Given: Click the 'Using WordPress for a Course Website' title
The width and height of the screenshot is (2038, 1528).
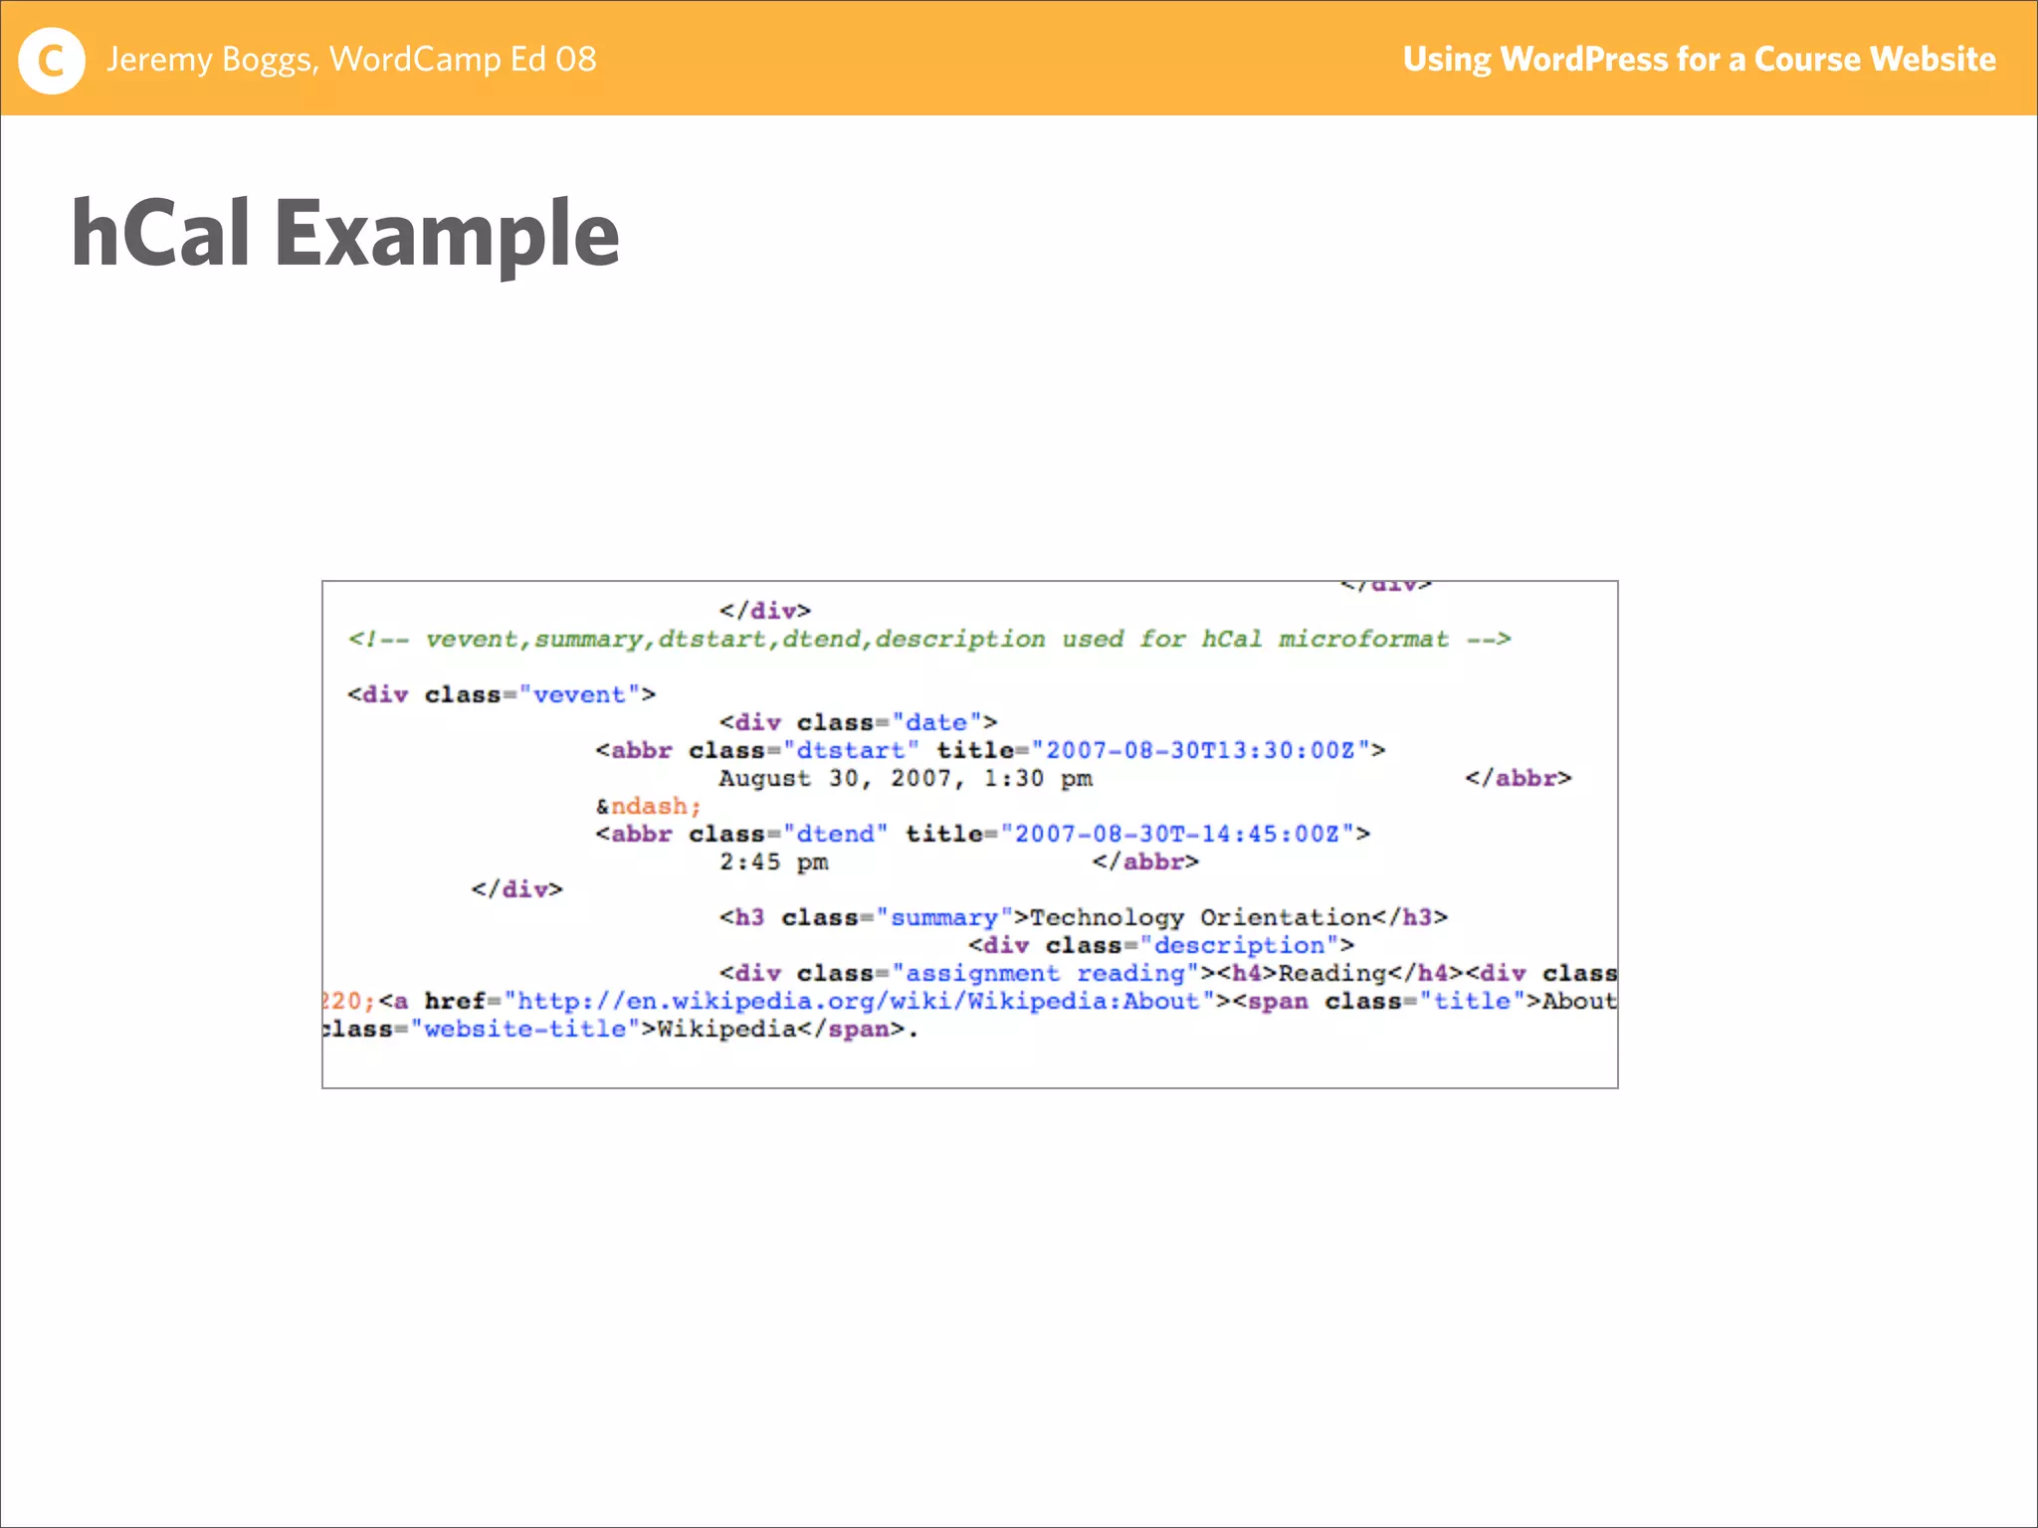Looking at the screenshot, I should click(1699, 59).
